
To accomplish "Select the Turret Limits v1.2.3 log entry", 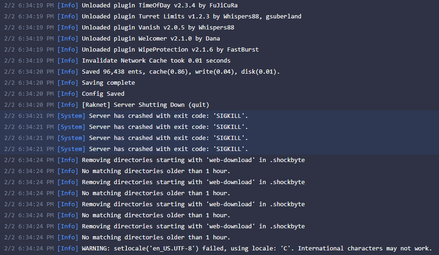I will point(191,16).
